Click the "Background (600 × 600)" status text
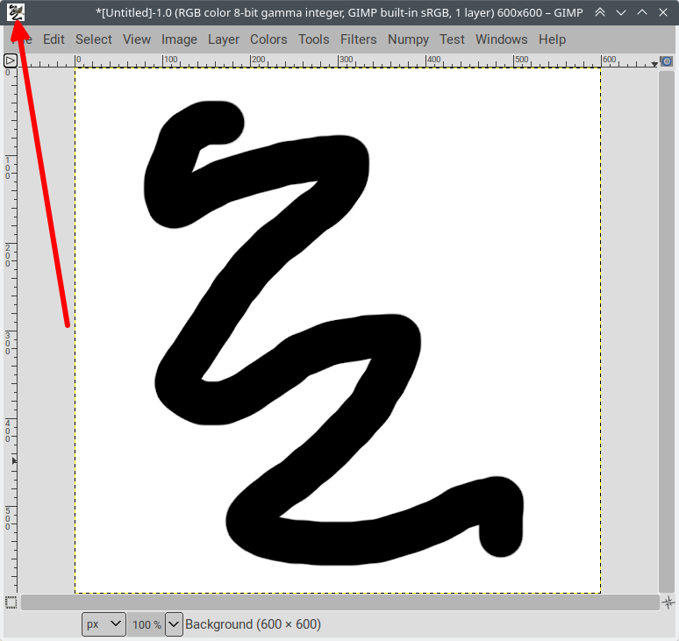Viewport: 679px width, 641px height. coord(253,624)
